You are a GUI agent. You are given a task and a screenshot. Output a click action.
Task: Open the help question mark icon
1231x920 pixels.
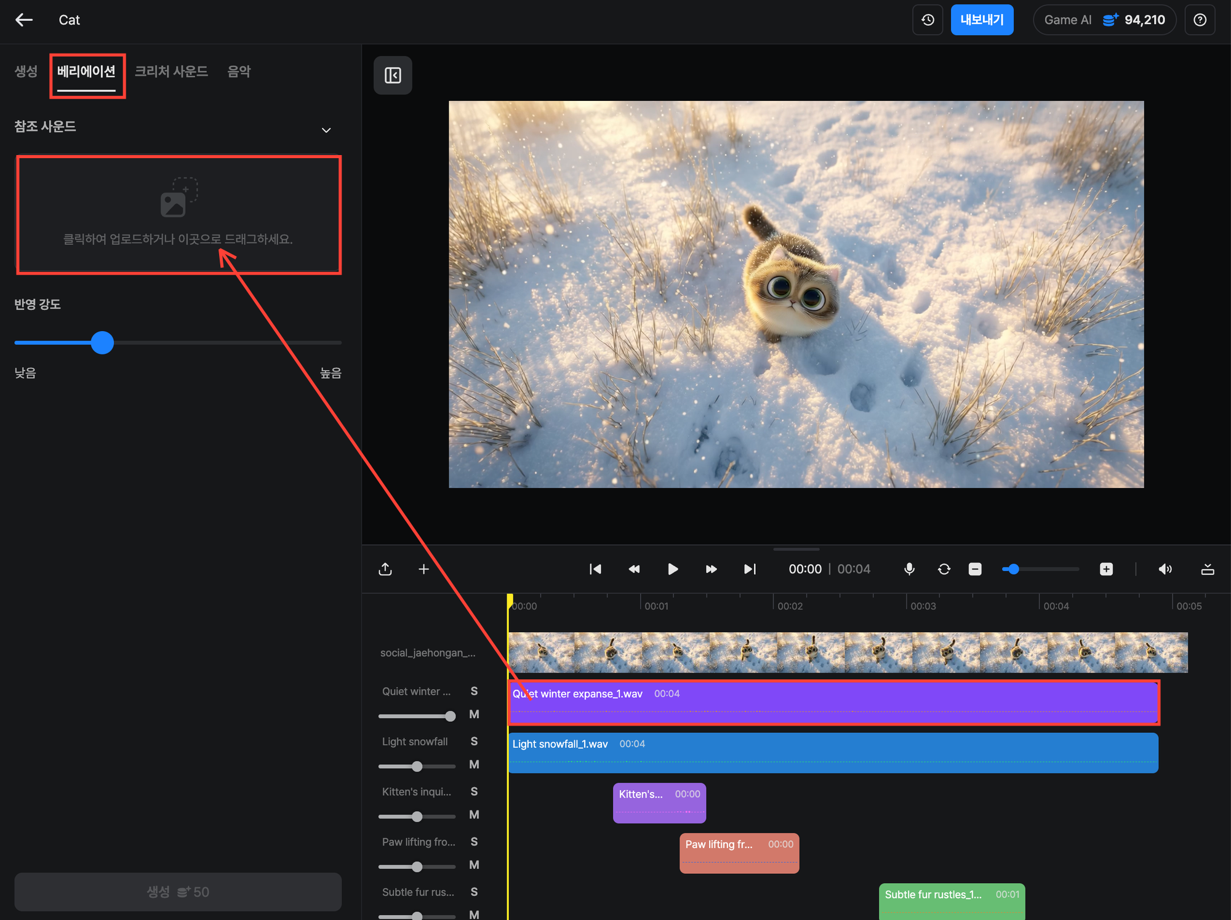pyautogui.click(x=1200, y=20)
